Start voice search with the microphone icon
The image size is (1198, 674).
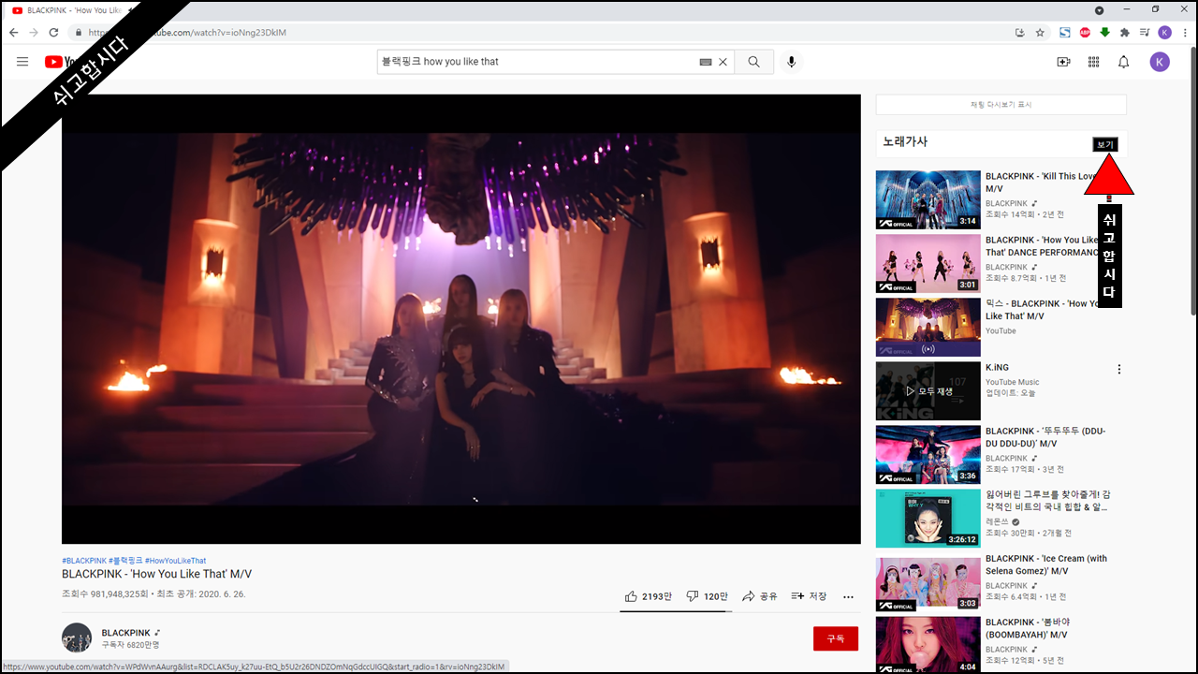tap(791, 62)
